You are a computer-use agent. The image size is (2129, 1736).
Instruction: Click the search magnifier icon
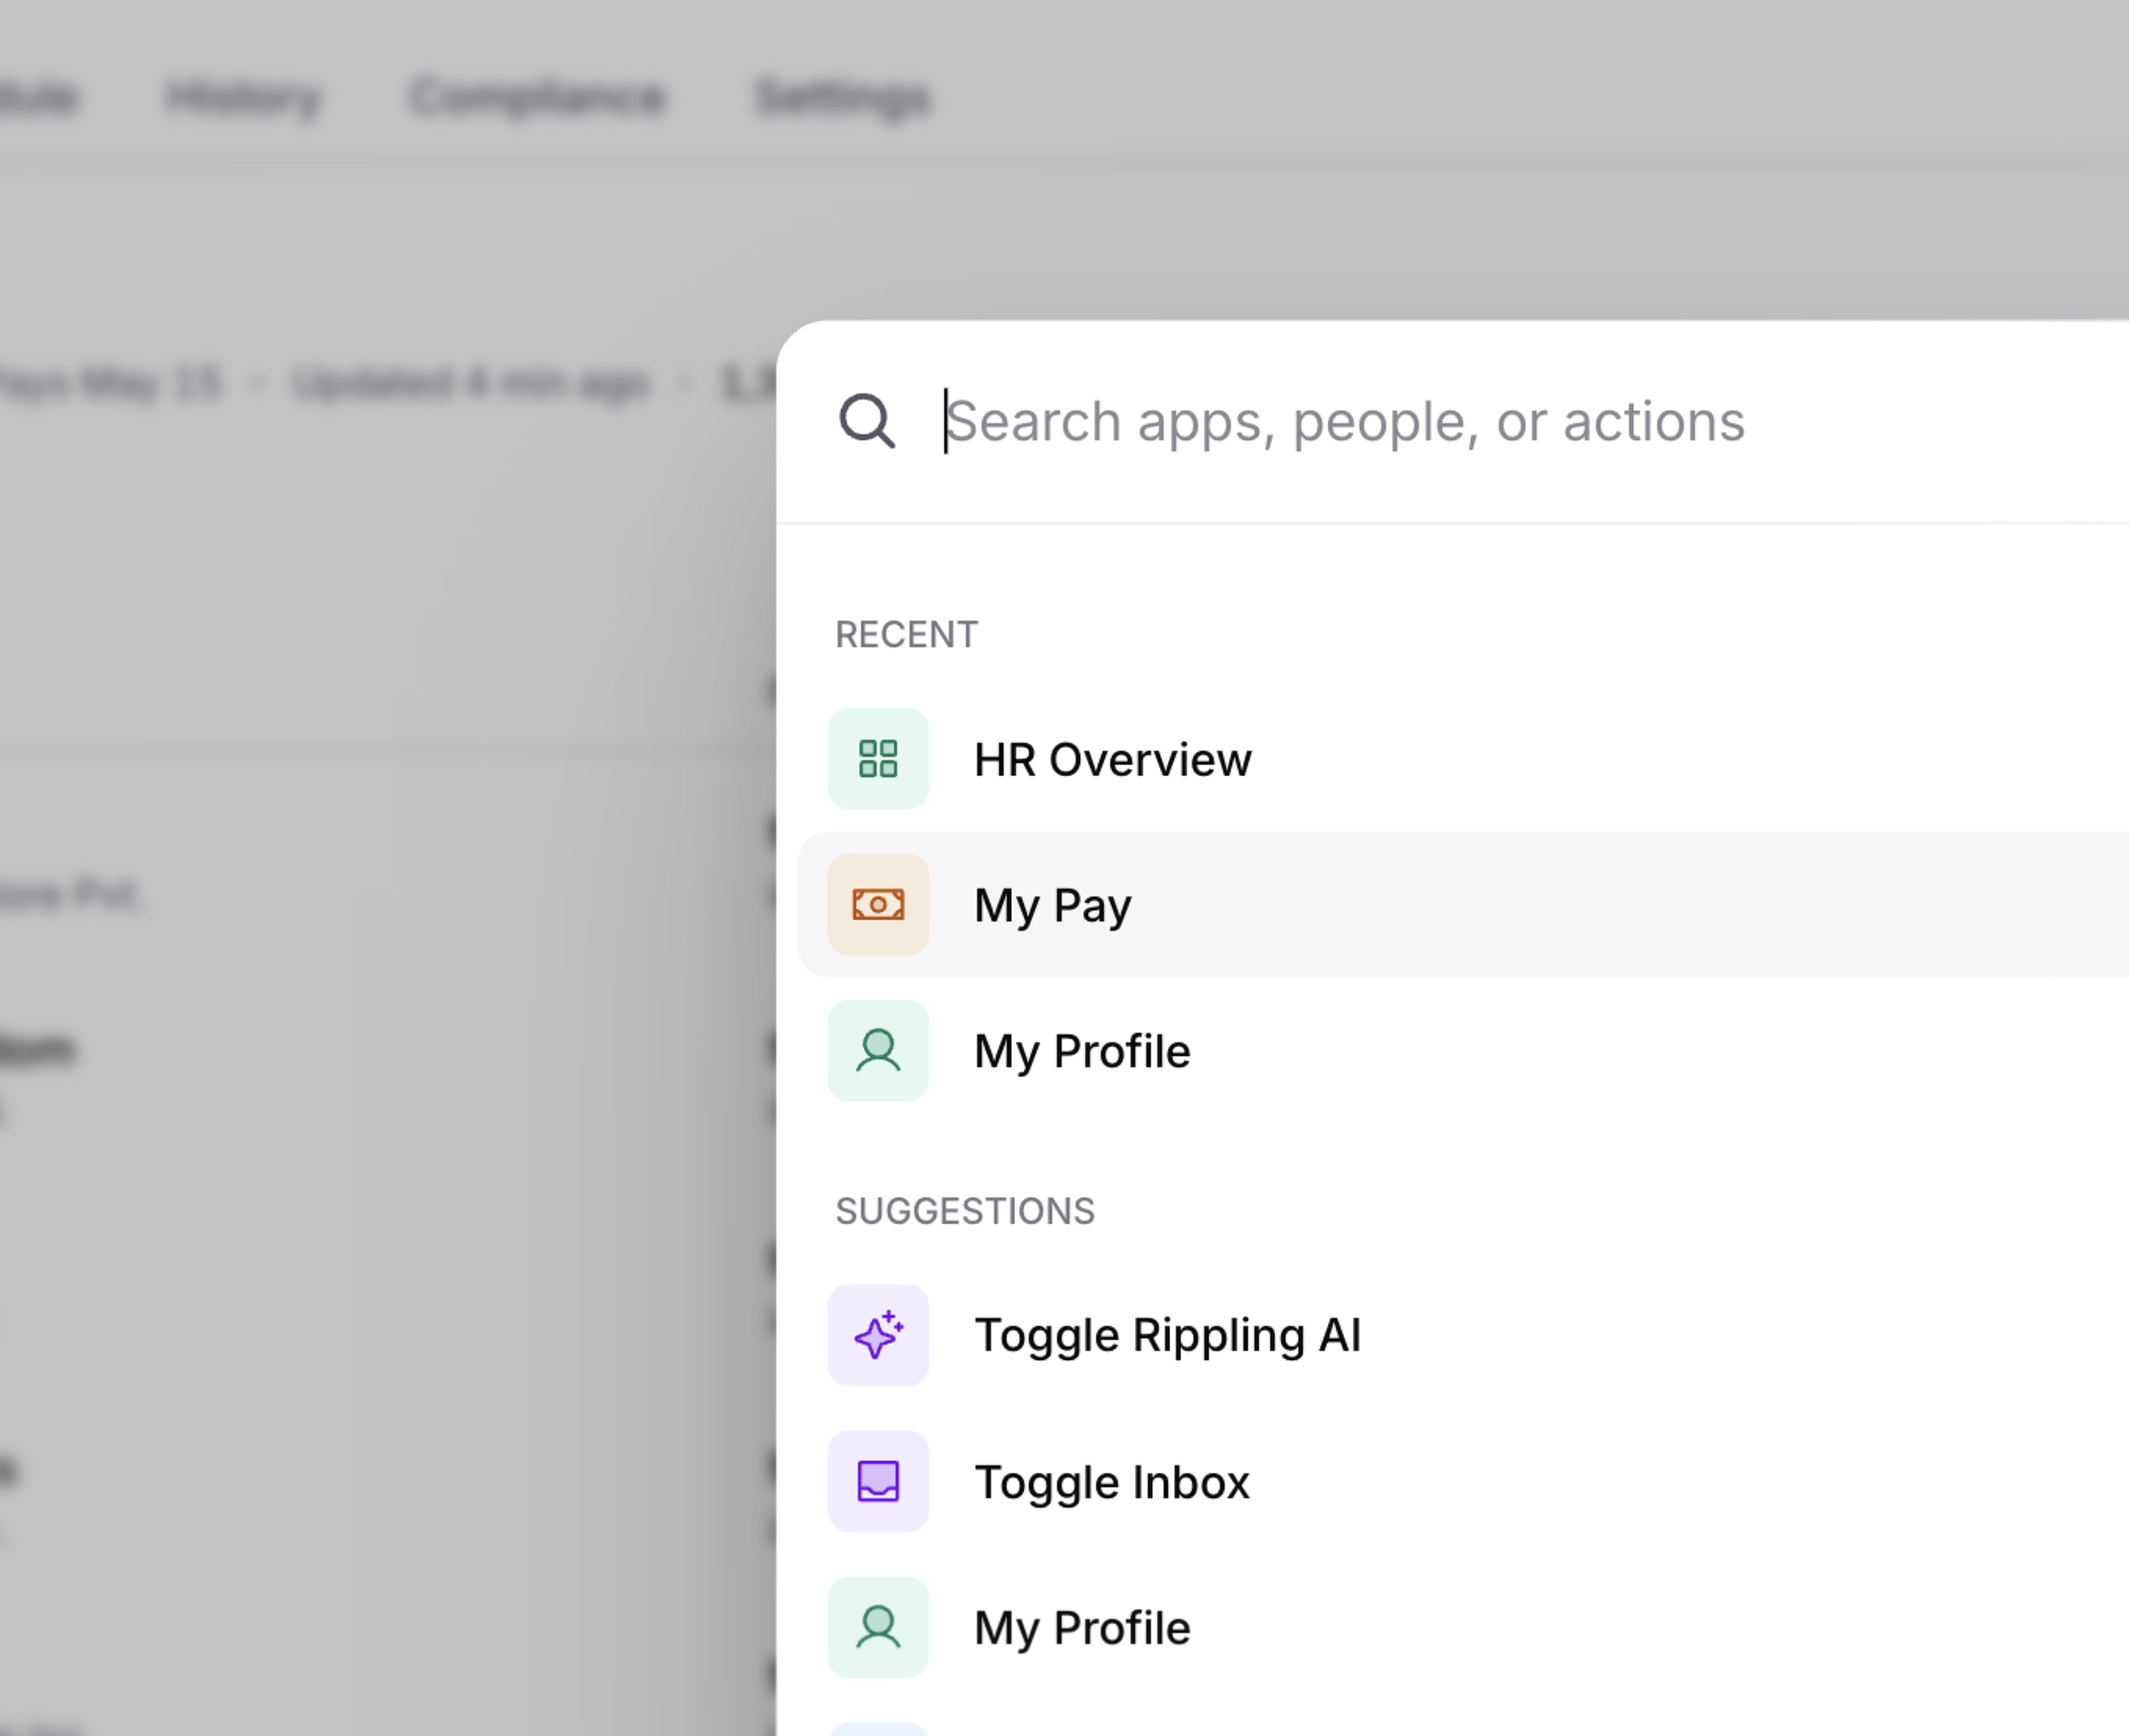867,421
